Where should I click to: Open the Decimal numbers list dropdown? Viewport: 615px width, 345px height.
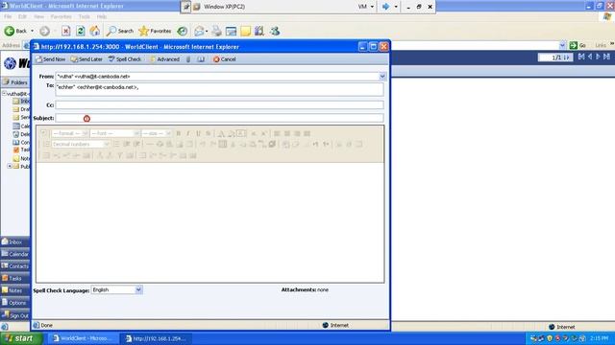[81, 144]
